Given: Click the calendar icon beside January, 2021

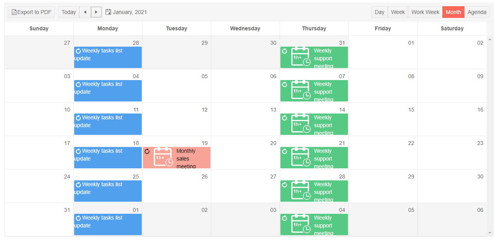Looking at the screenshot, I should (108, 12).
